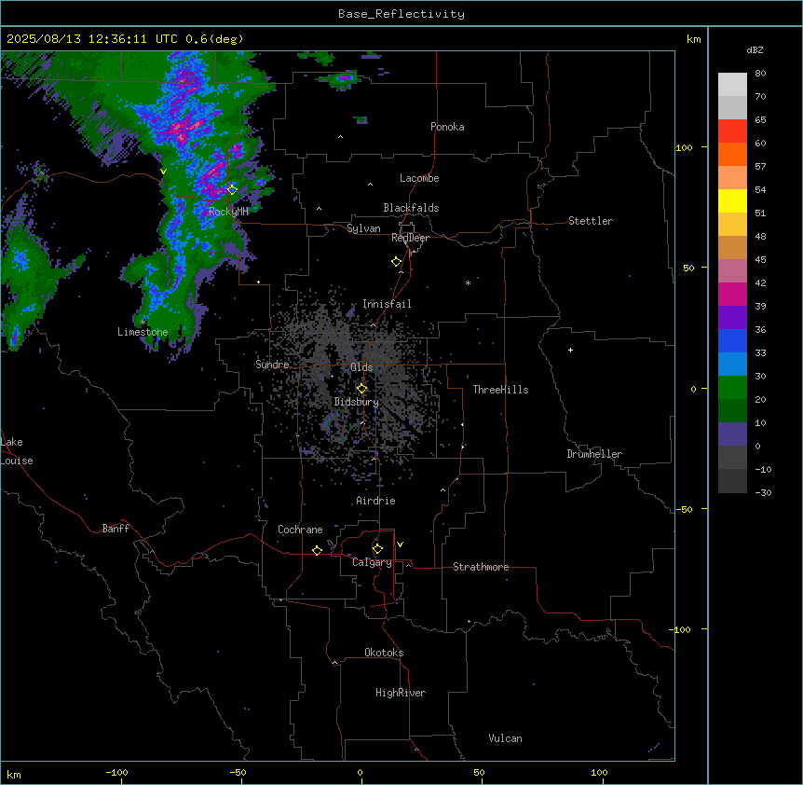
Task: Select the red 60-65 dBZ legend swatch
Action: point(732,131)
